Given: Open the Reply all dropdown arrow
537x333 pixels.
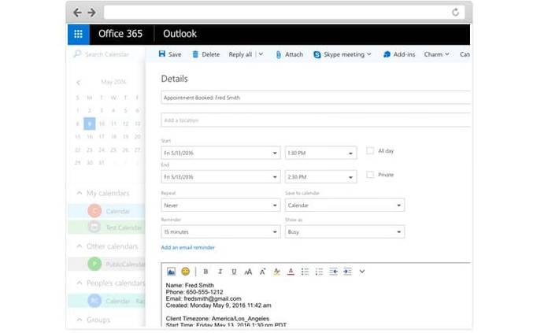Looking at the screenshot, I should pyautogui.click(x=261, y=54).
